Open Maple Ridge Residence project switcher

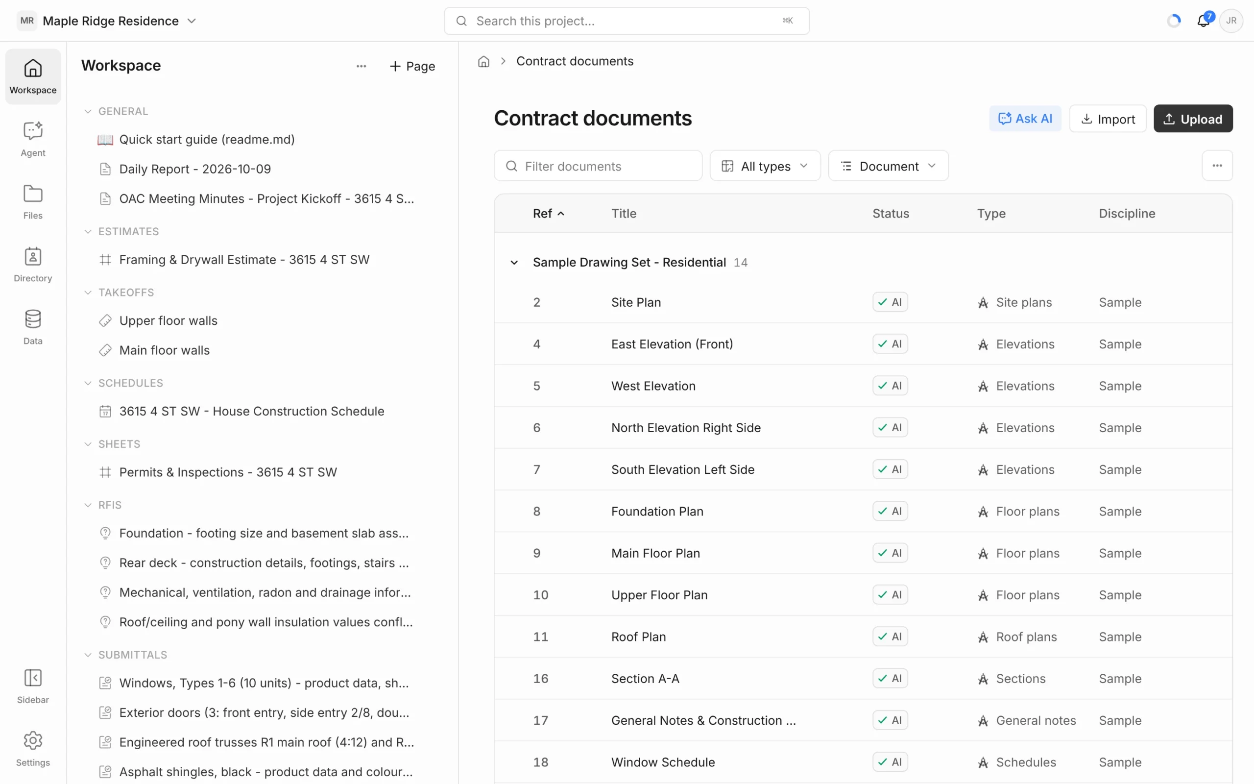107,21
